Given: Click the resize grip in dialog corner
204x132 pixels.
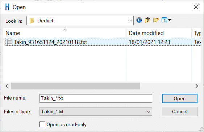Looking at the screenshot, I should [201, 129].
